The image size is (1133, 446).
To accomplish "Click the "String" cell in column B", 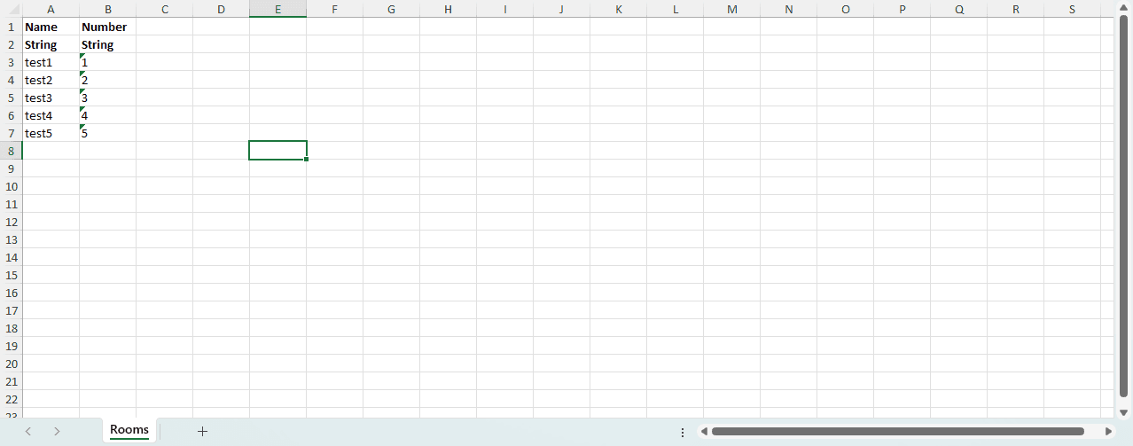I will tap(107, 44).
